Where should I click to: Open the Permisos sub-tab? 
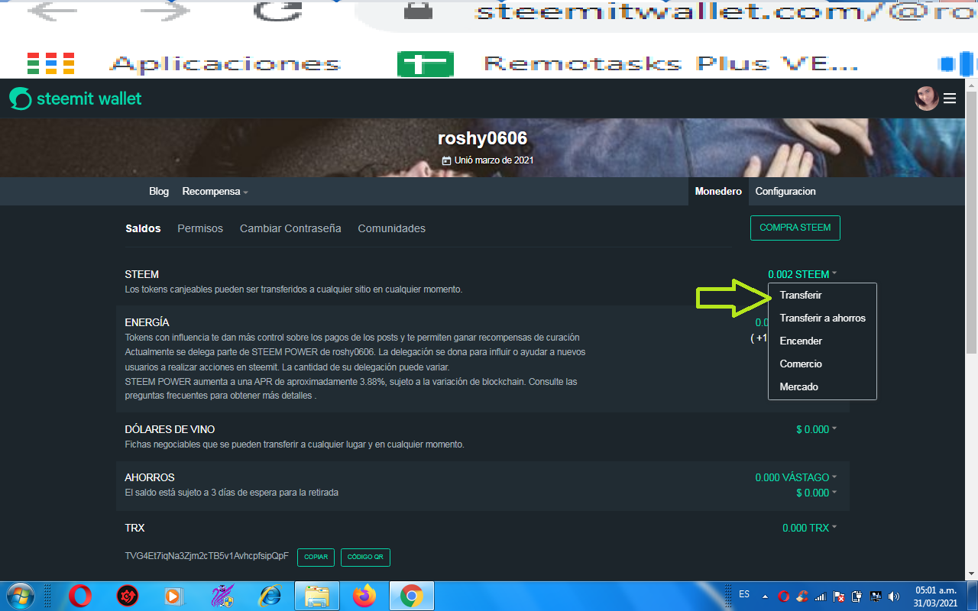pyautogui.click(x=200, y=228)
